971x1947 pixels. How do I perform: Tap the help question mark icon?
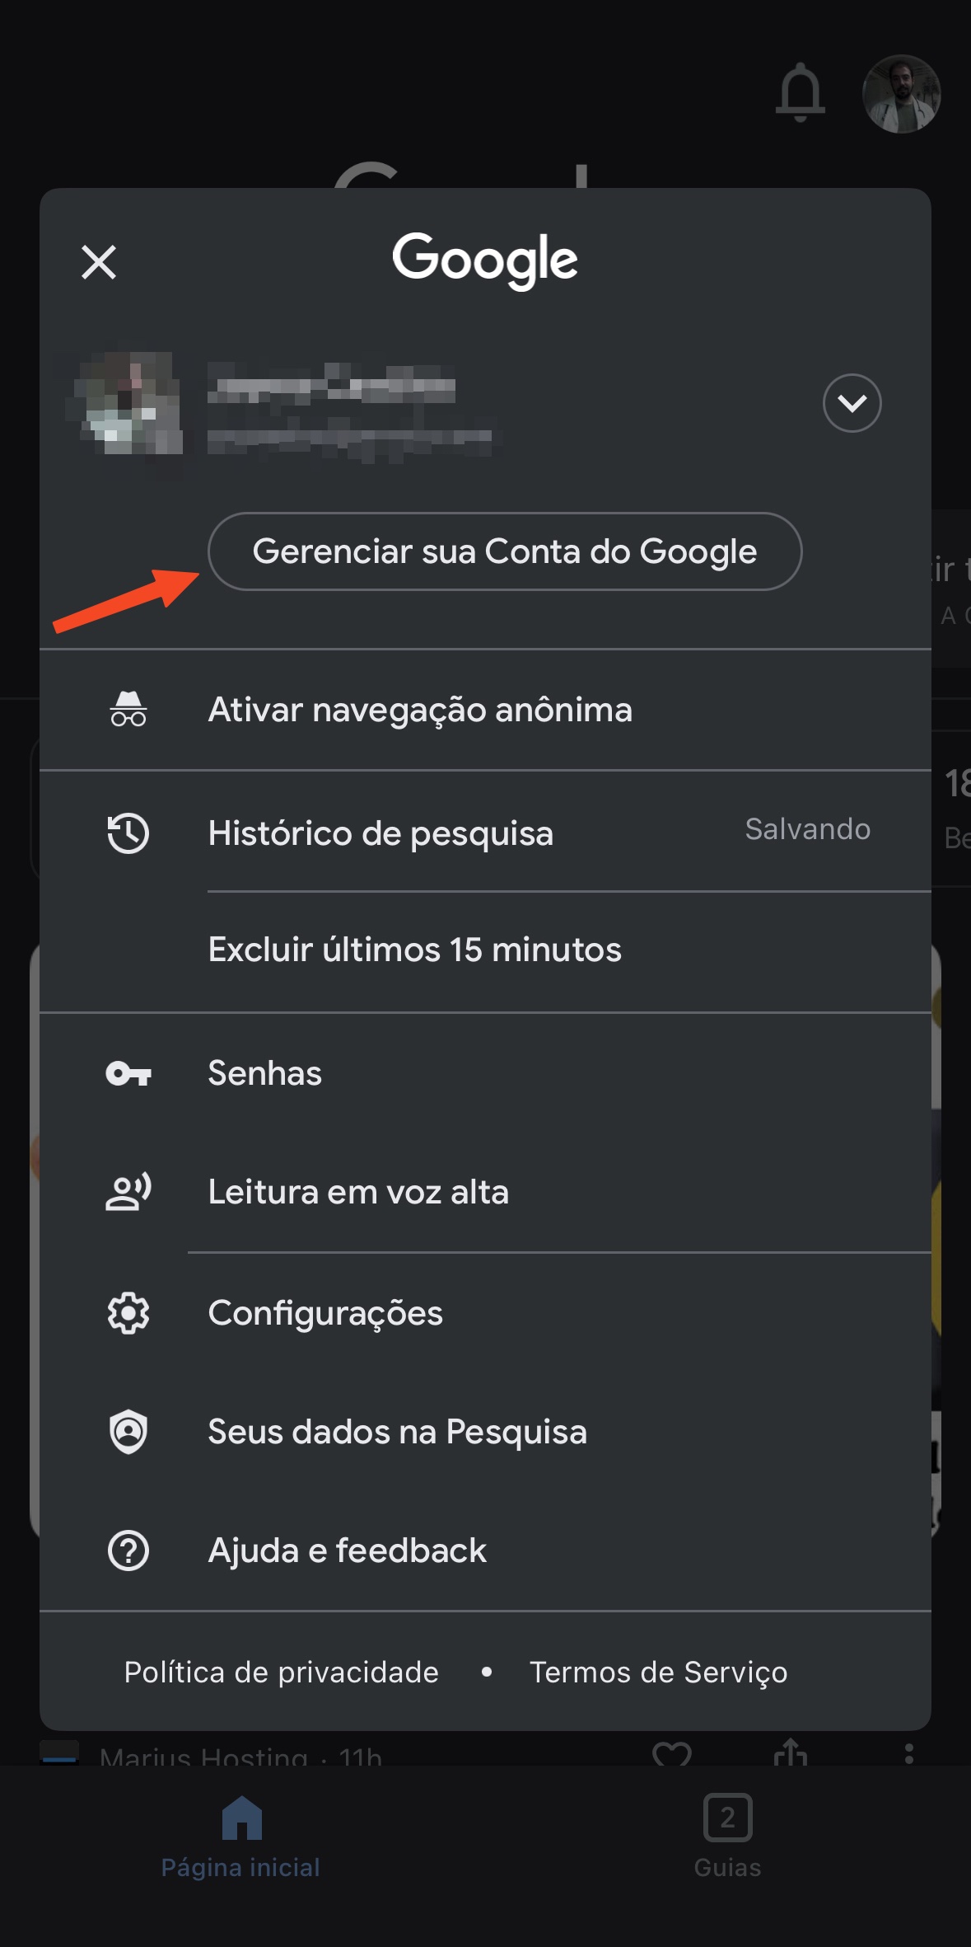point(128,1551)
